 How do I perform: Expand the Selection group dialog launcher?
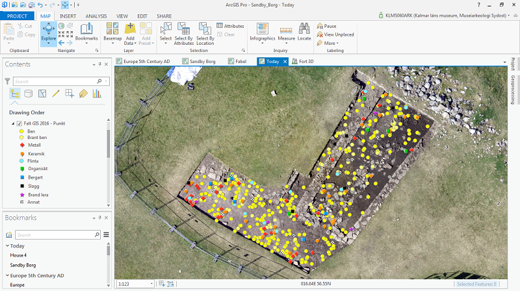pos(243,51)
